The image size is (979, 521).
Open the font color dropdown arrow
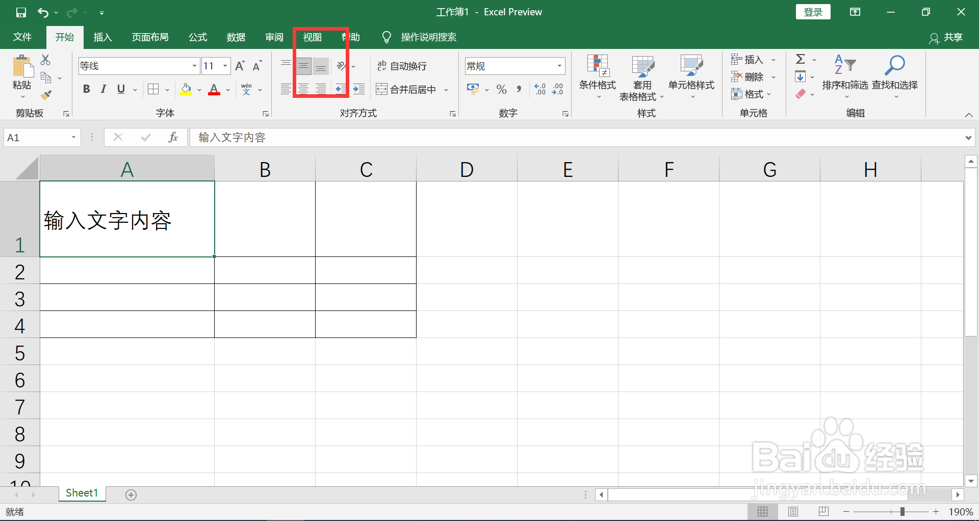tap(227, 90)
